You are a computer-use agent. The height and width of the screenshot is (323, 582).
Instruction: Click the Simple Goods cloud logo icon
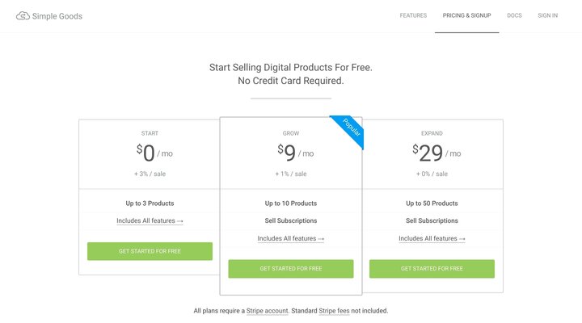[23, 16]
